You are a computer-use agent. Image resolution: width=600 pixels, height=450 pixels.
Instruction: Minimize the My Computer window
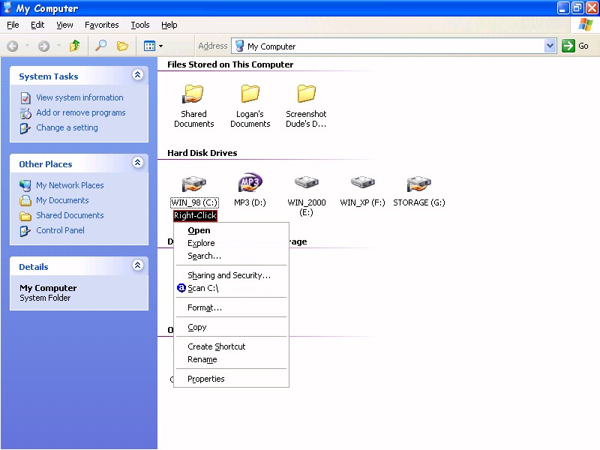click(x=563, y=8)
